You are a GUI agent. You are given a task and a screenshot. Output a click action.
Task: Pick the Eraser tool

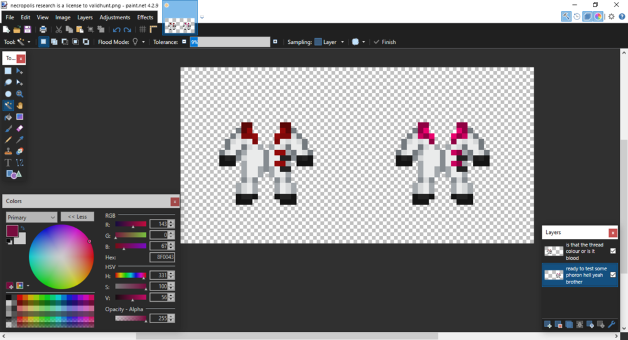click(x=19, y=129)
